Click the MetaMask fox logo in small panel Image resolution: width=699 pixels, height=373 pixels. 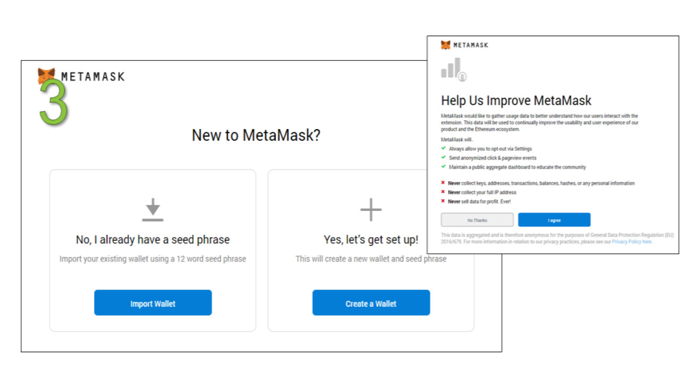[446, 45]
